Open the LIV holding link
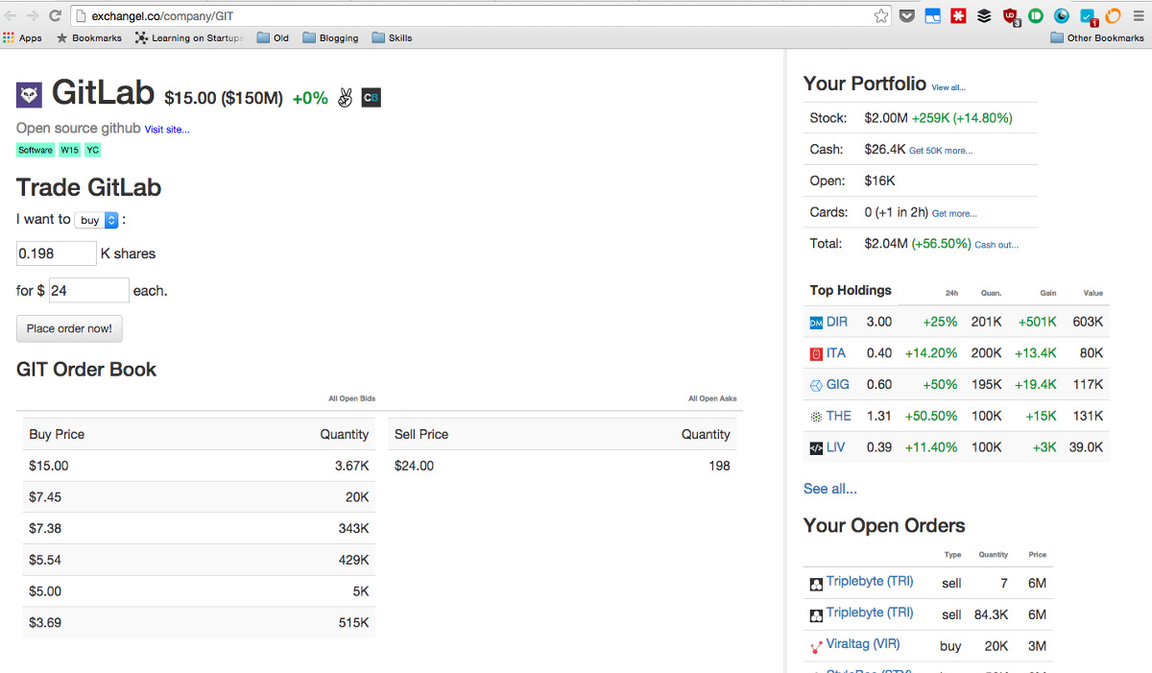The height and width of the screenshot is (673, 1152). 836,446
